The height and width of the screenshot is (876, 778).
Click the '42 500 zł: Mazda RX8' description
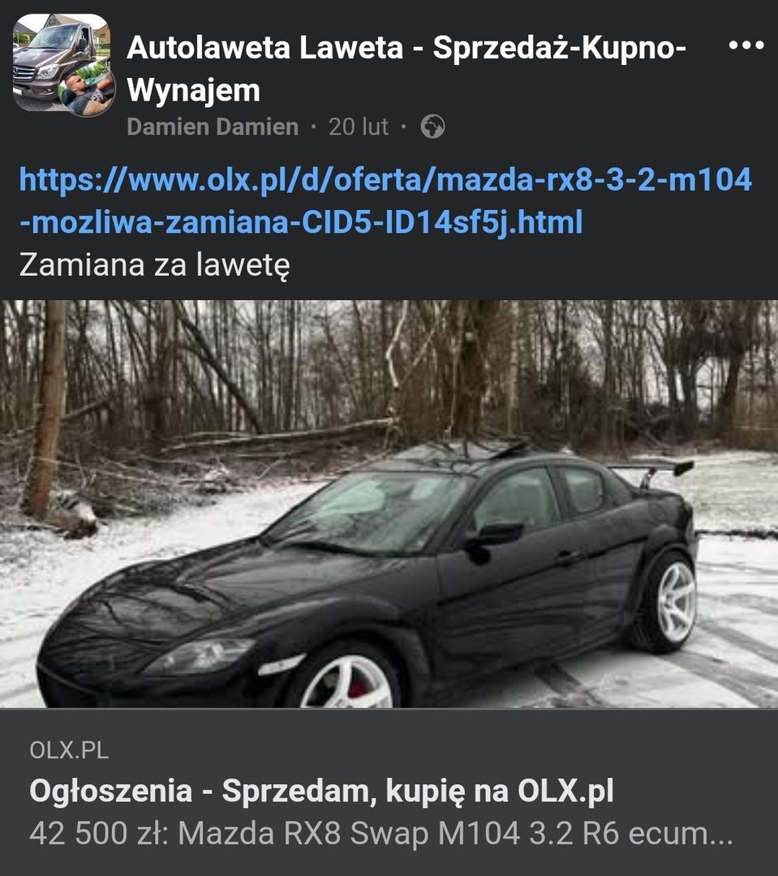pyautogui.click(x=381, y=834)
